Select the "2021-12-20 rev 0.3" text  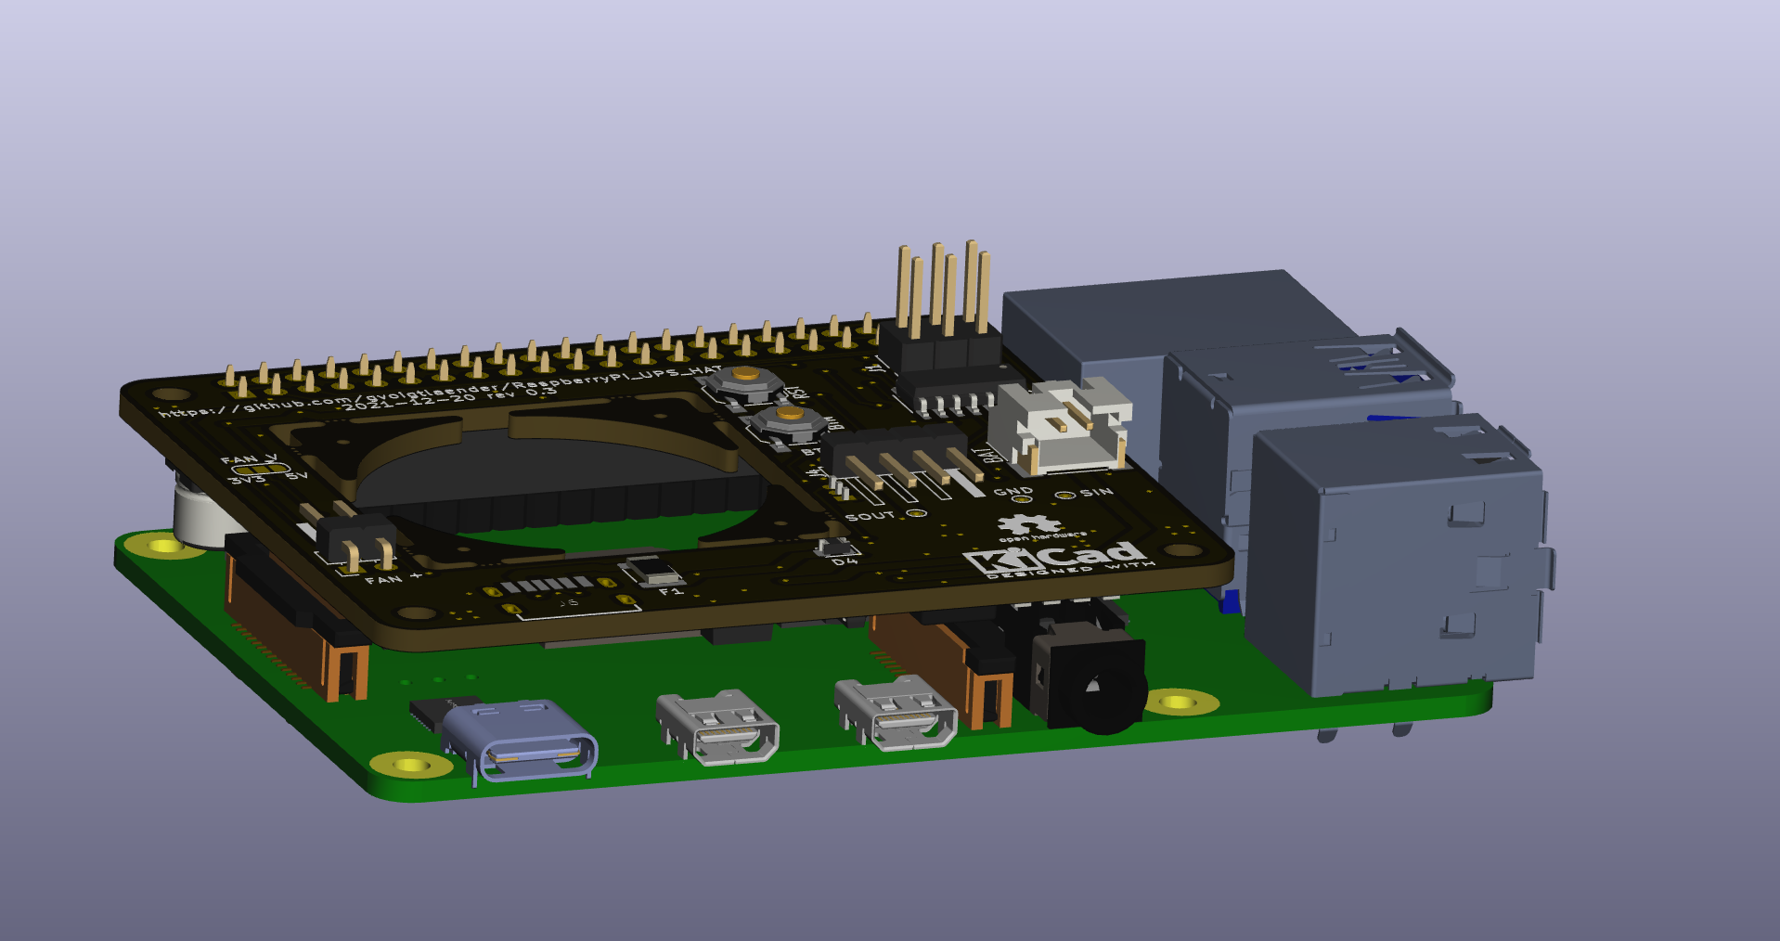coord(449,399)
